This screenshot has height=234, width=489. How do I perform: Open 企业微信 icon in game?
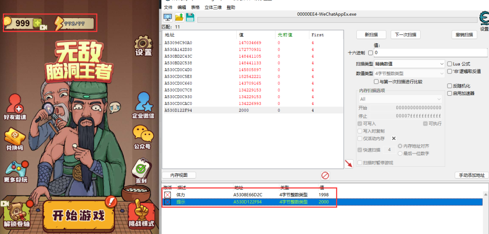pyautogui.click(x=143, y=105)
